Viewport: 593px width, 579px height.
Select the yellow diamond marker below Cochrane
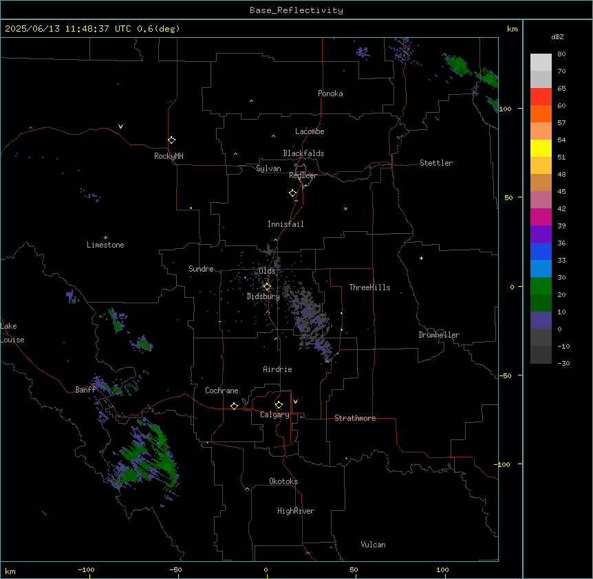(234, 406)
